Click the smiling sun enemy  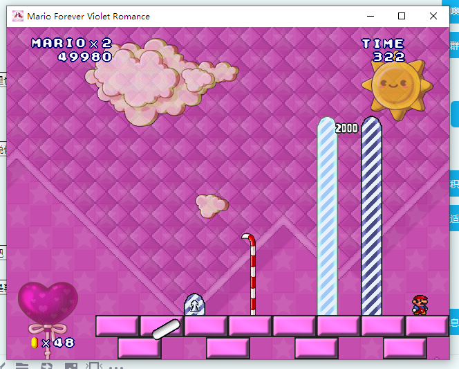pyautogui.click(x=397, y=87)
